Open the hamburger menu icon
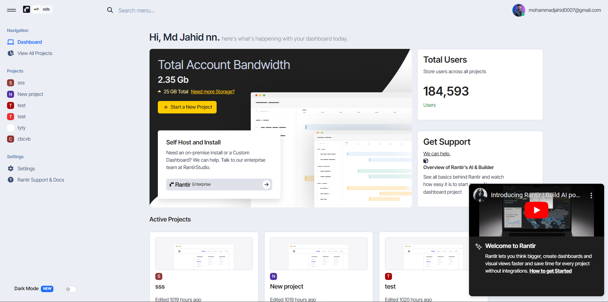This screenshot has width=608, height=302. coord(12,10)
